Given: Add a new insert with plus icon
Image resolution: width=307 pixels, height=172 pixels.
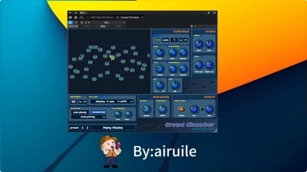Looking at the screenshot, I should [76, 13].
